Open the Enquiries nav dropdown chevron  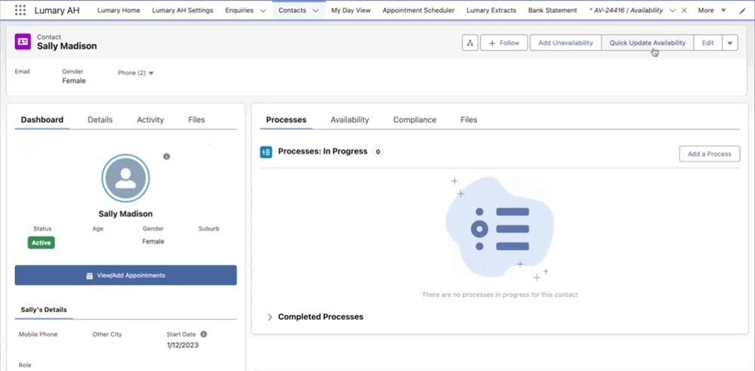pyautogui.click(x=262, y=11)
